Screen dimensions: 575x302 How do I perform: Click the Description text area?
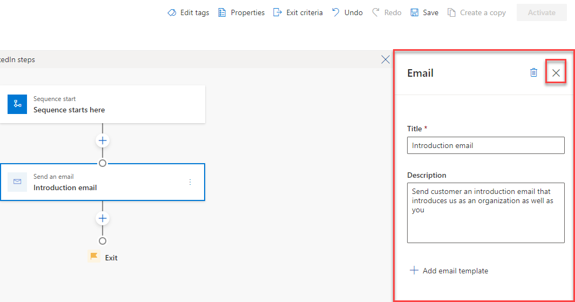(485, 213)
